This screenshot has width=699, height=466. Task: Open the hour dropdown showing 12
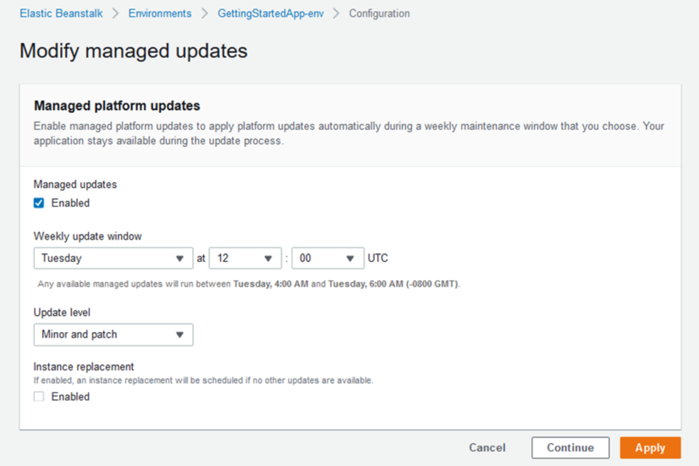click(245, 258)
